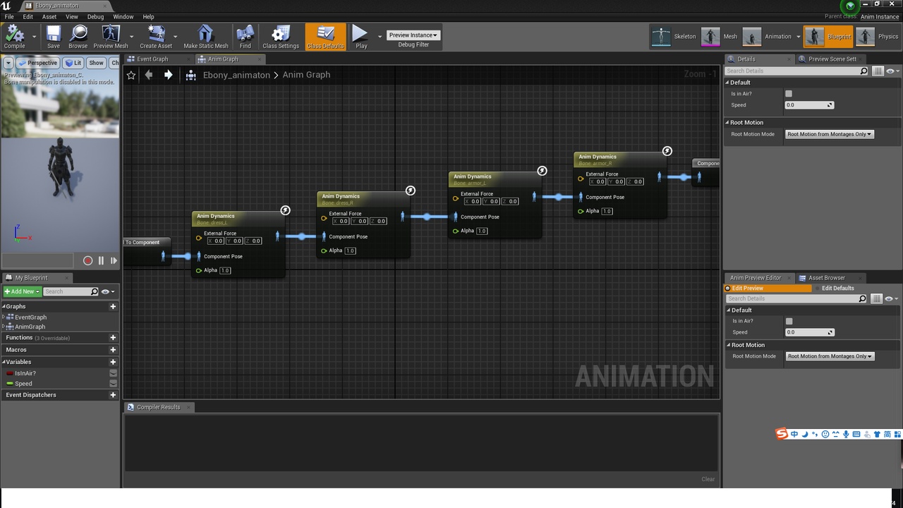
Task: Adjust the Speed value field in Details
Action: pos(809,105)
